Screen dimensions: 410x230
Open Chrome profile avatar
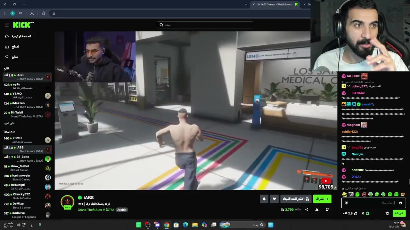click(12, 13)
